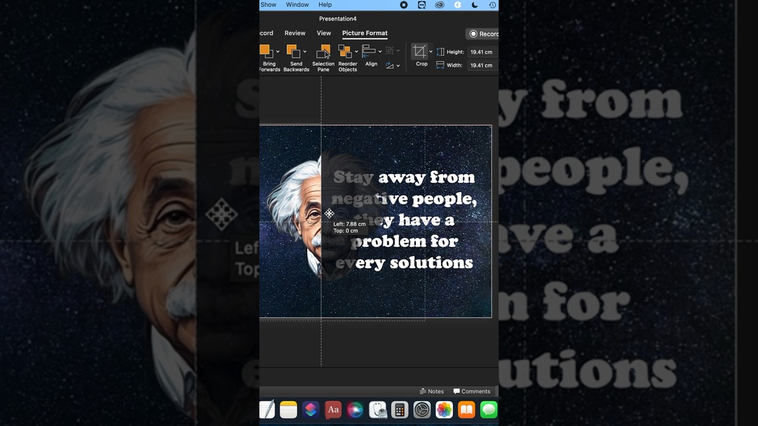Click the Rotate objects icon
The image size is (758, 426).
390,65
